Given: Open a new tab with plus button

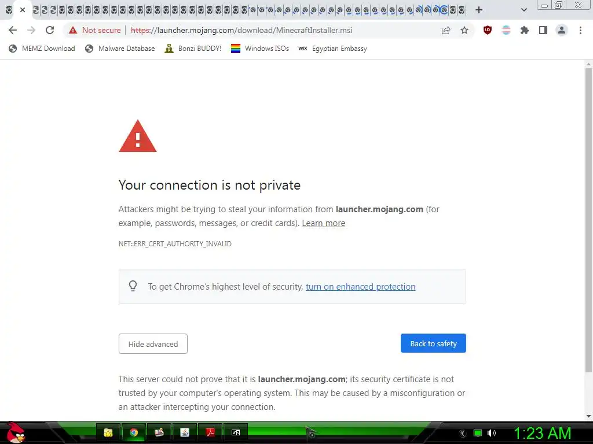Looking at the screenshot, I should click(x=479, y=10).
